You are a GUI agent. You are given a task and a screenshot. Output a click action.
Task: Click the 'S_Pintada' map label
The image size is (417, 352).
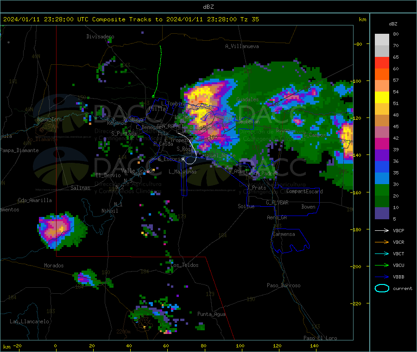pos(124,134)
